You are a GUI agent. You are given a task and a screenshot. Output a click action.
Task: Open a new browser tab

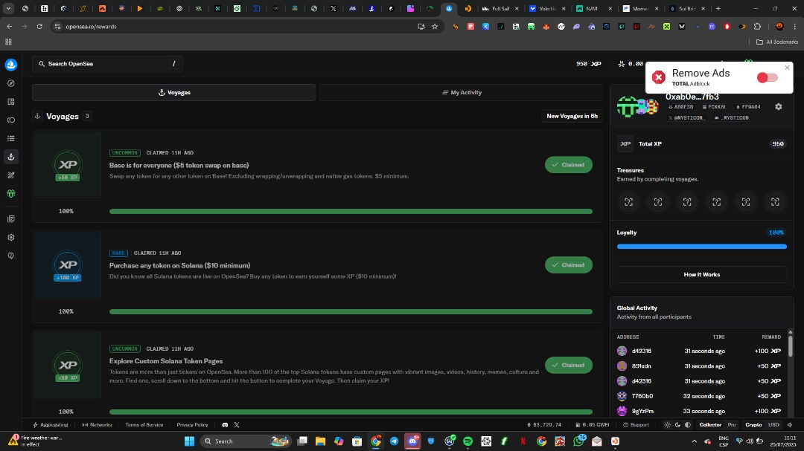[x=718, y=9]
